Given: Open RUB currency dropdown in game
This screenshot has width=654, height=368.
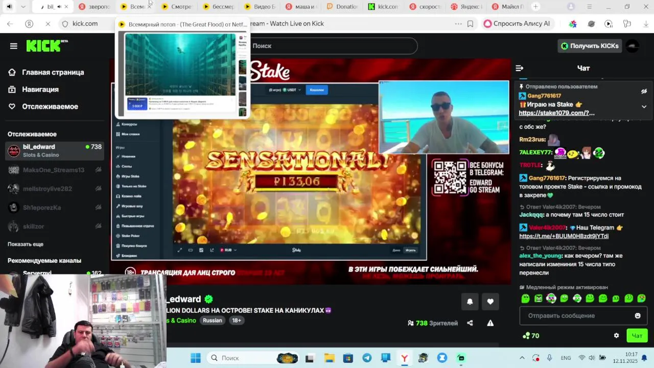Looking at the screenshot, I should click(228, 250).
